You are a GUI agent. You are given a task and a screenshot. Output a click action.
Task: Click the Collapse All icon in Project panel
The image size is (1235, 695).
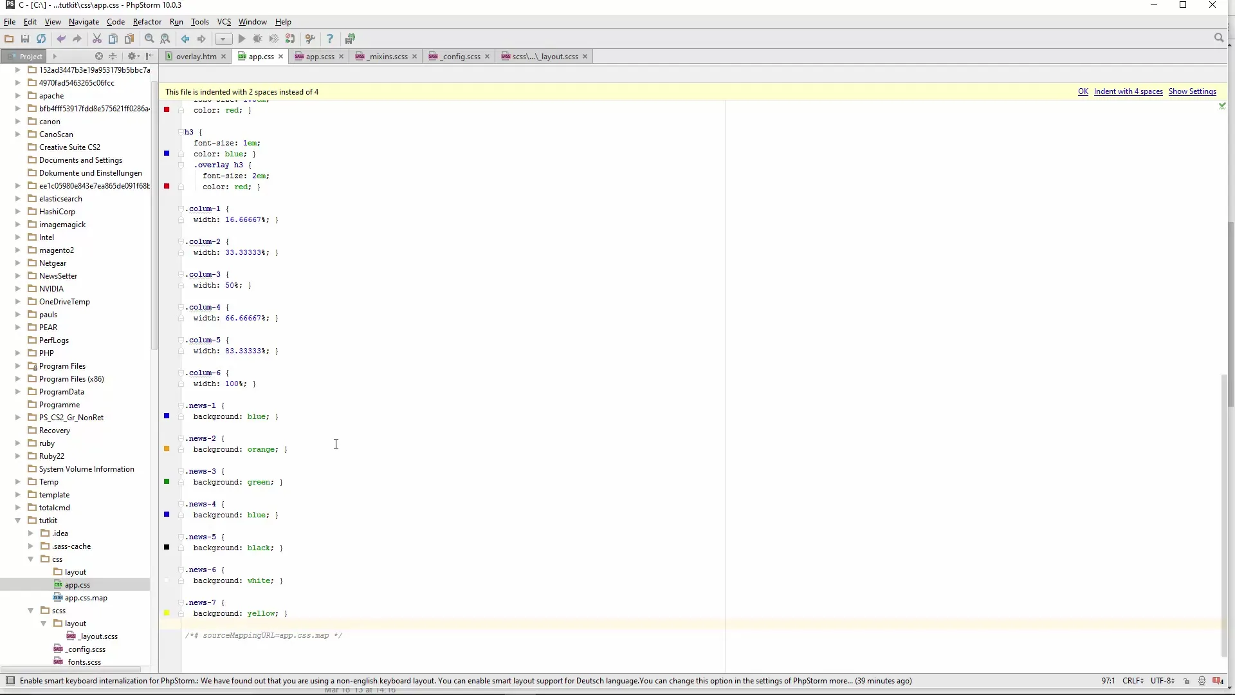pyautogui.click(x=113, y=57)
